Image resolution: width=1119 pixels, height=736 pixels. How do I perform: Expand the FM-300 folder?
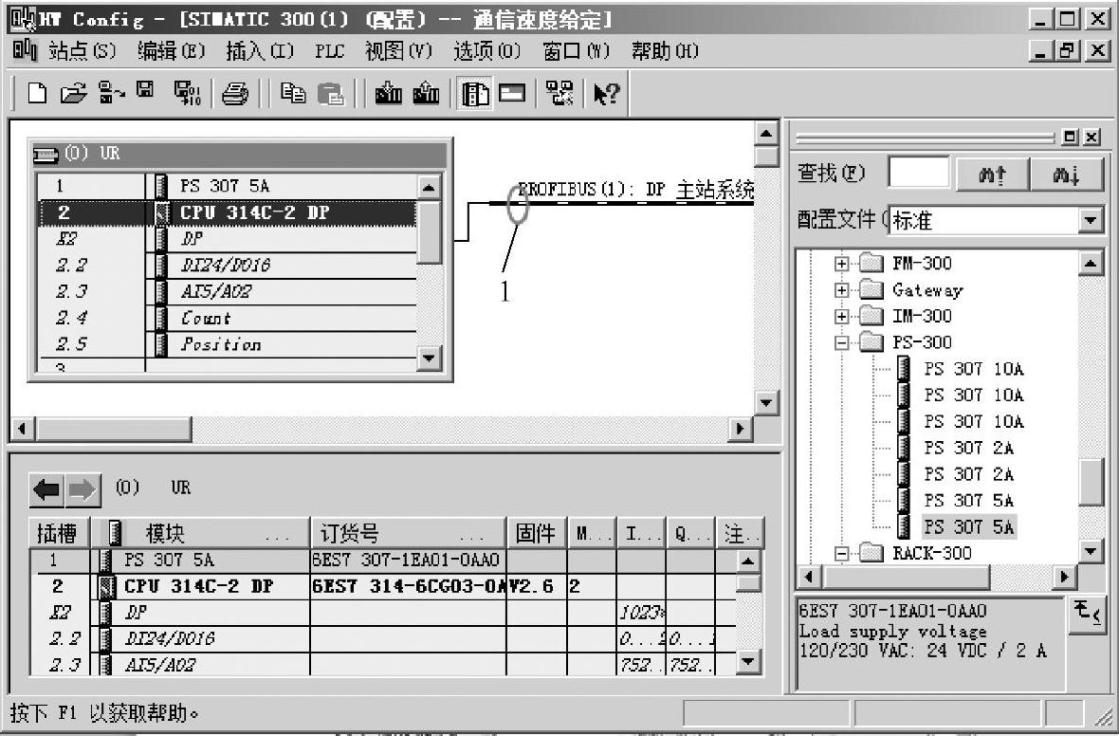[841, 264]
